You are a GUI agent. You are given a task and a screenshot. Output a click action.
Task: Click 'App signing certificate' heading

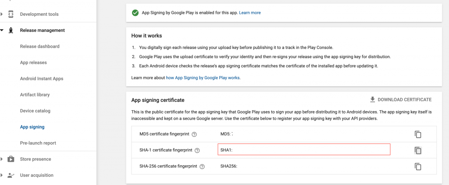coord(158,100)
